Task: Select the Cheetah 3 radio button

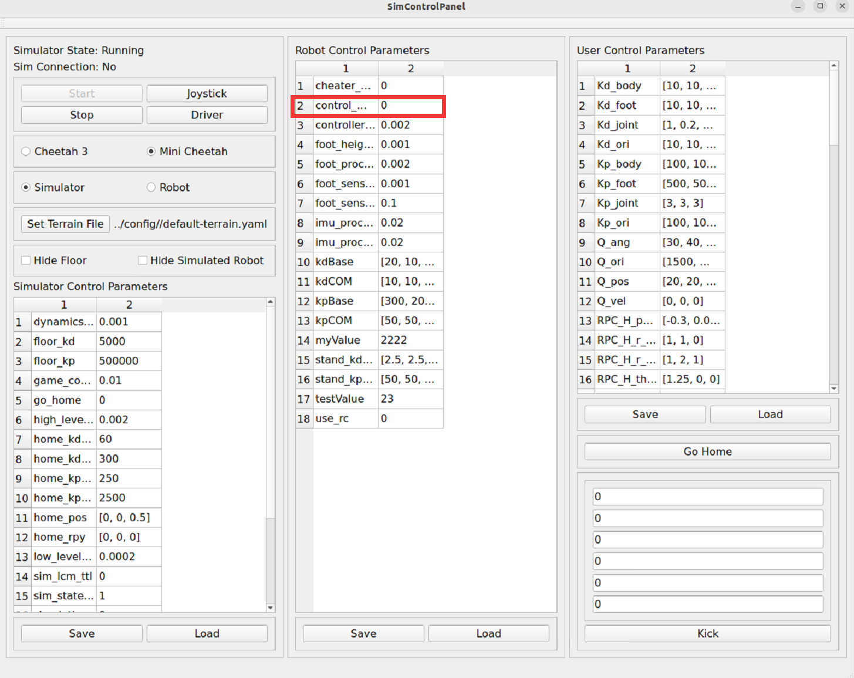Action: [26, 151]
